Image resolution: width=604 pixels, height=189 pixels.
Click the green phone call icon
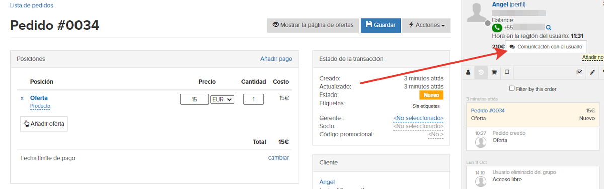click(497, 28)
